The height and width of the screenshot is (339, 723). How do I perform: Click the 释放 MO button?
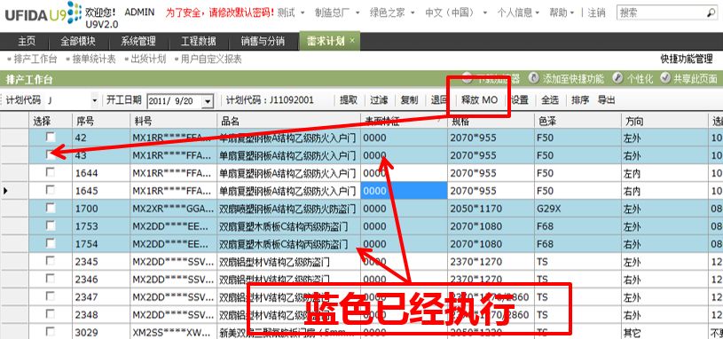point(480,100)
